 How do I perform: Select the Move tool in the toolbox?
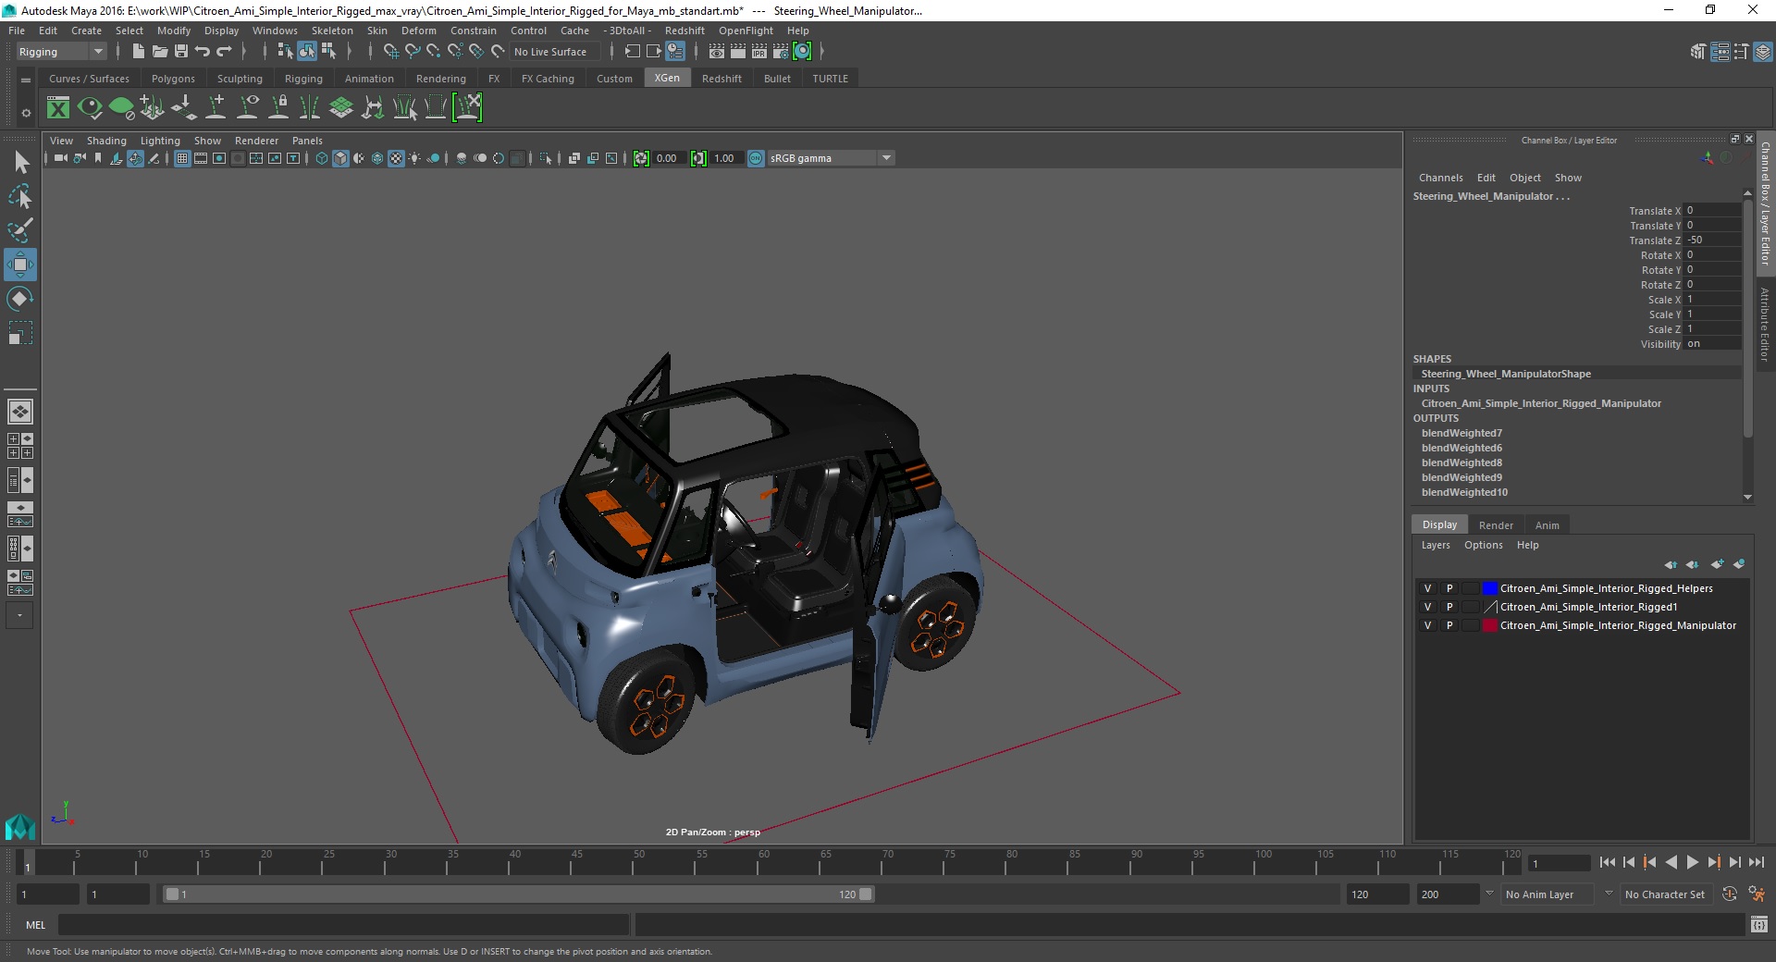coord(19,265)
